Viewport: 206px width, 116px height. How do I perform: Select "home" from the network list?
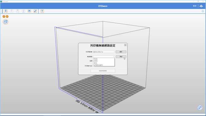(x=96, y=59)
